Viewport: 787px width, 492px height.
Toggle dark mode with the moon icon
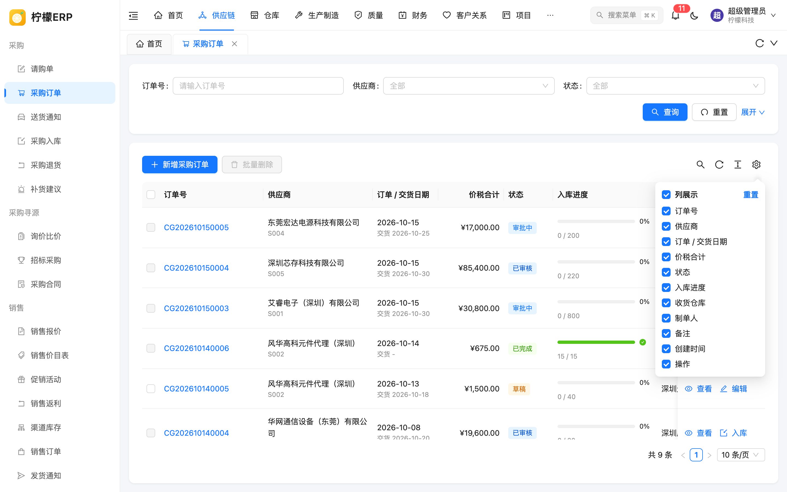694,15
